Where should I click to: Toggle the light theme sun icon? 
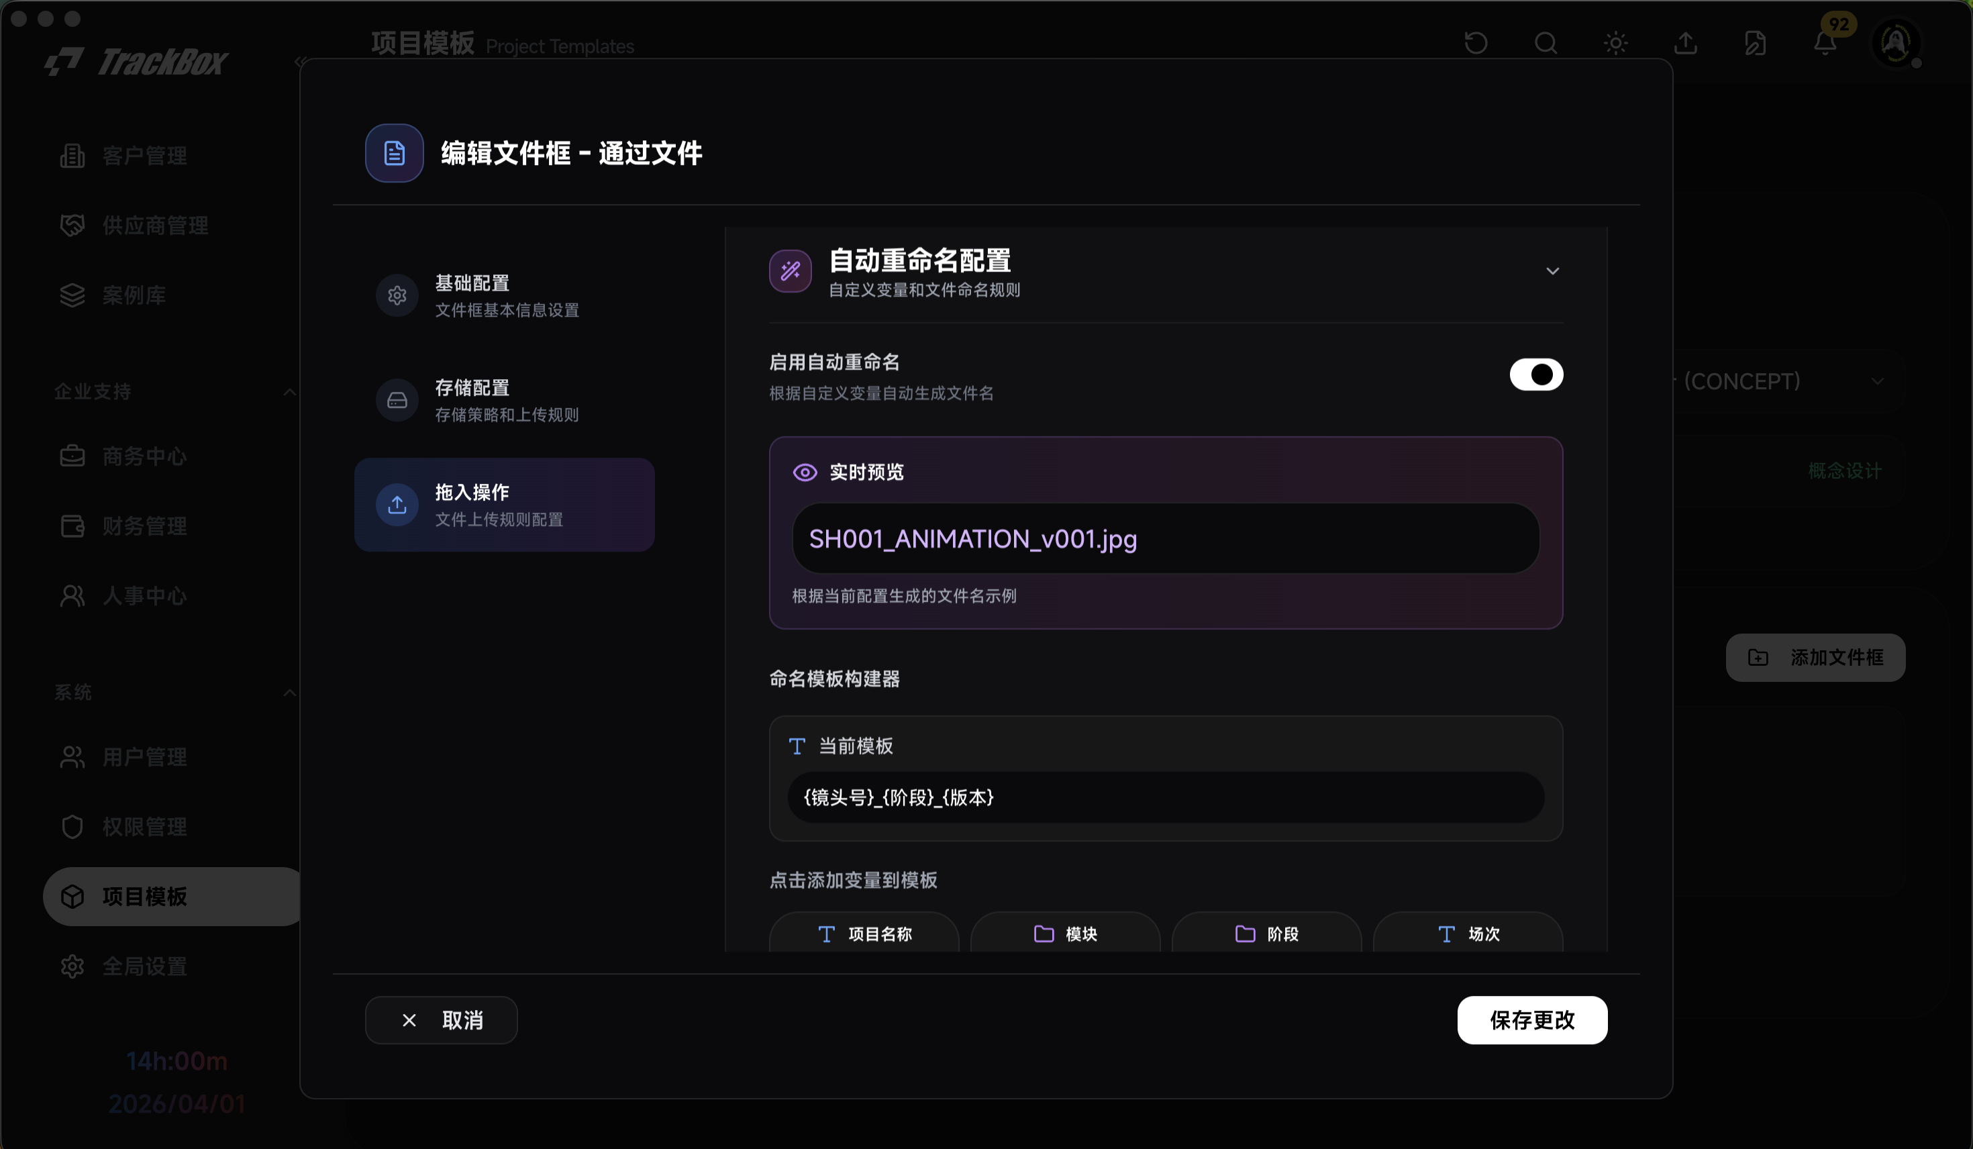point(1615,42)
